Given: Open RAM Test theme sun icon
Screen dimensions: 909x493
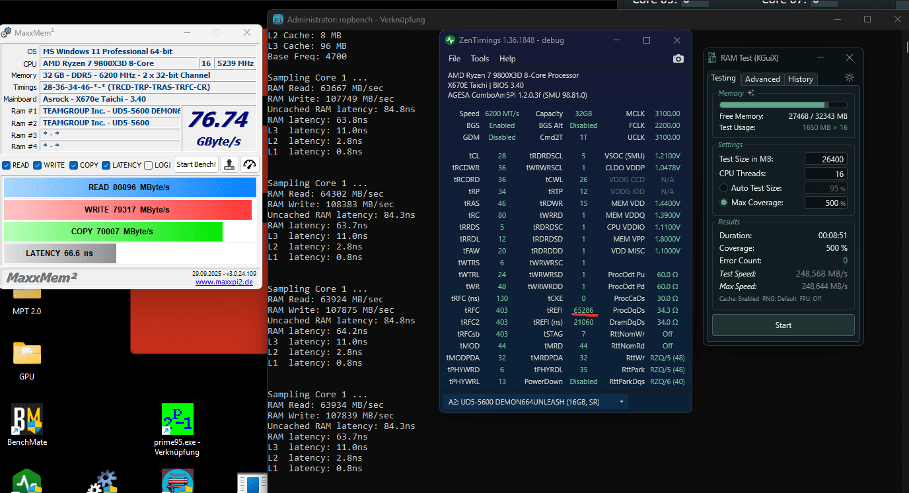Looking at the screenshot, I should pyautogui.click(x=850, y=78).
